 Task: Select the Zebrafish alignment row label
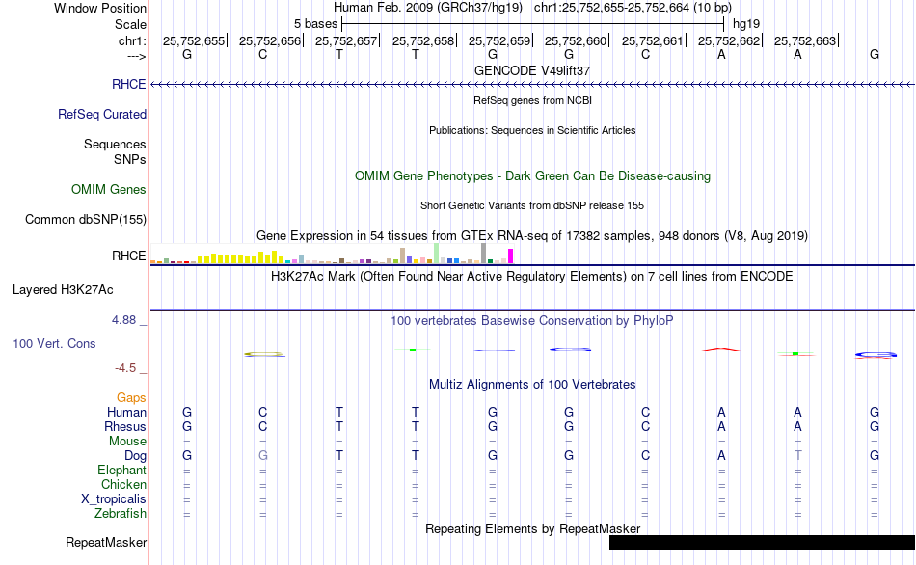point(121,514)
